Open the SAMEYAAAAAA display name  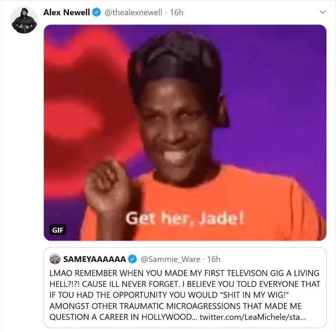pyautogui.click(x=94, y=259)
